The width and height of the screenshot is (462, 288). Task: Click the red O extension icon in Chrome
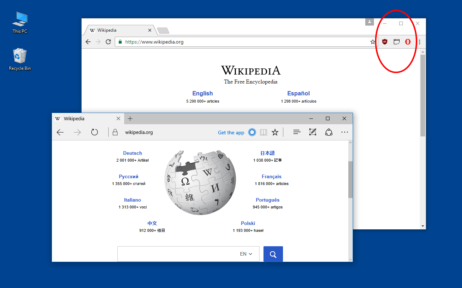pyautogui.click(x=408, y=42)
